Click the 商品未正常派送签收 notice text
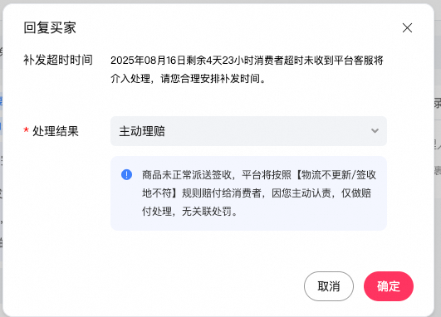The width and height of the screenshot is (441, 317). (187, 175)
